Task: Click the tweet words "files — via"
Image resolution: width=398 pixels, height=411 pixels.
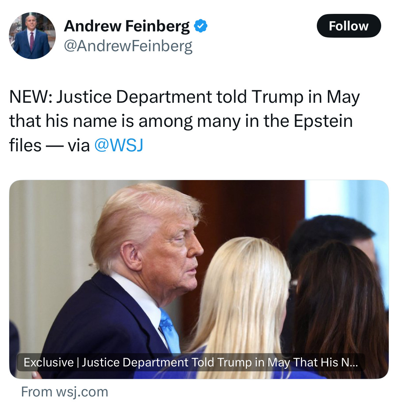Action: (x=50, y=145)
